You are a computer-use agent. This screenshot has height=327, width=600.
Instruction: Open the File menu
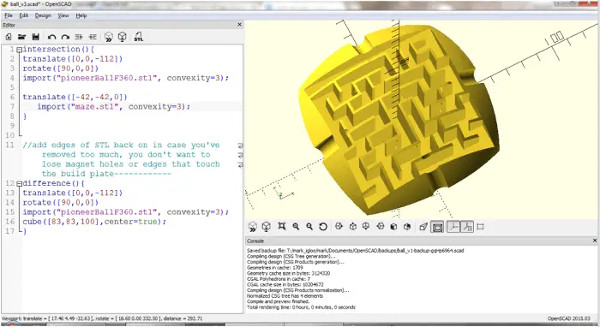coord(9,15)
